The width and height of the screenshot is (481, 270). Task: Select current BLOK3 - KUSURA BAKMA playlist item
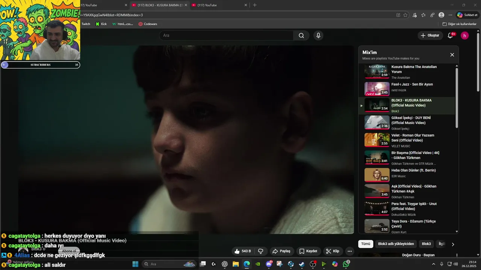pos(407,106)
